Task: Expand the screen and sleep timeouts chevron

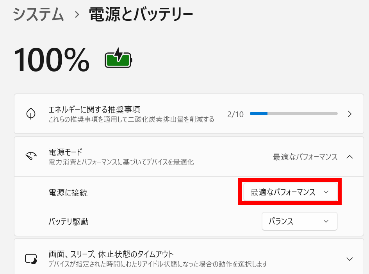Action: click(350, 259)
